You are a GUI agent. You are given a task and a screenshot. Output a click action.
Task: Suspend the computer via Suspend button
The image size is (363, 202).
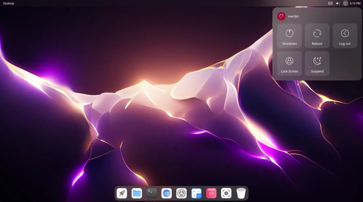tap(317, 63)
